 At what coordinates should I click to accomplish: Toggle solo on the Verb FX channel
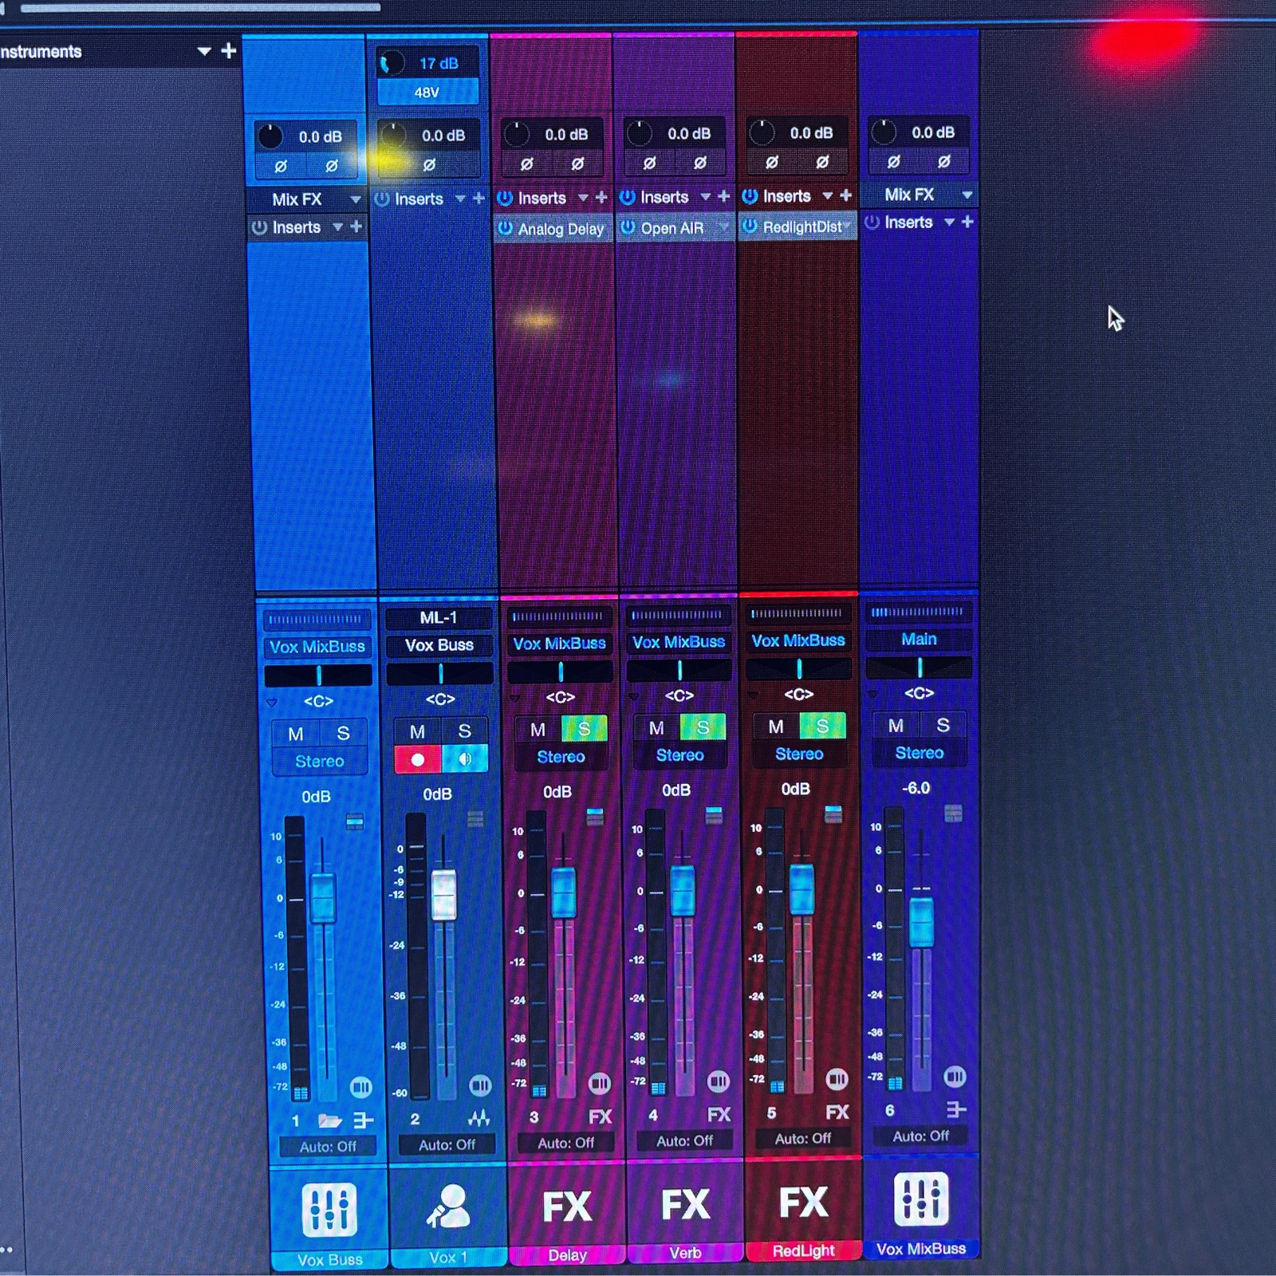pyautogui.click(x=703, y=727)
